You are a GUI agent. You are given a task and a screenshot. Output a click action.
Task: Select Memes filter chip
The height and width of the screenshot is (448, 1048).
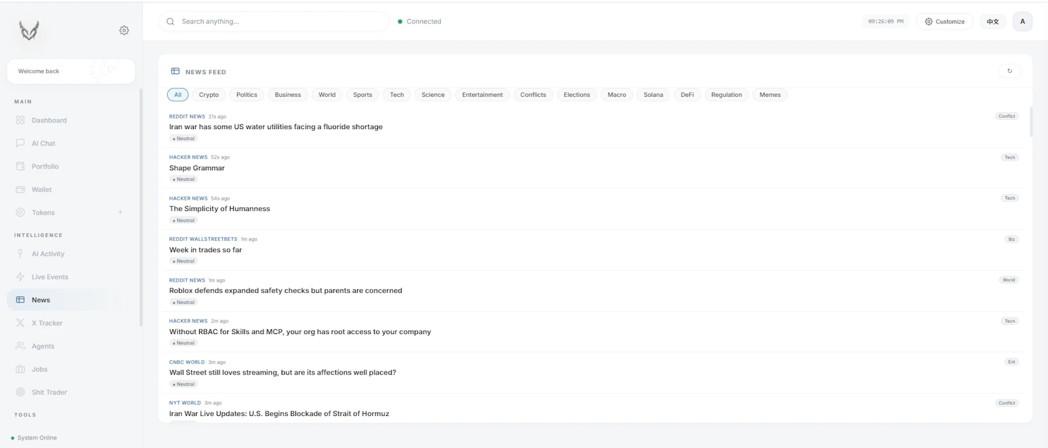click(770, 95)
